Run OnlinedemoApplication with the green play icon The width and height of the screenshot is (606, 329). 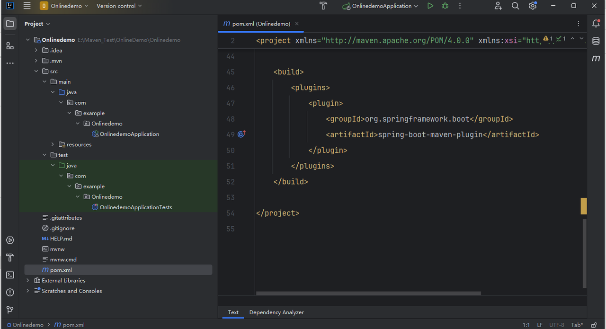pos(430,6)
